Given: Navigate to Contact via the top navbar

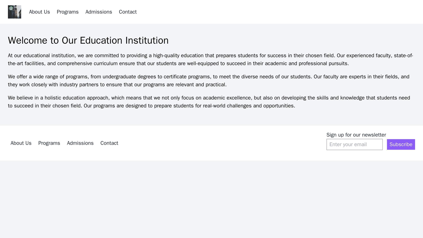Looking at the screenshot, I should pos(128,12).
